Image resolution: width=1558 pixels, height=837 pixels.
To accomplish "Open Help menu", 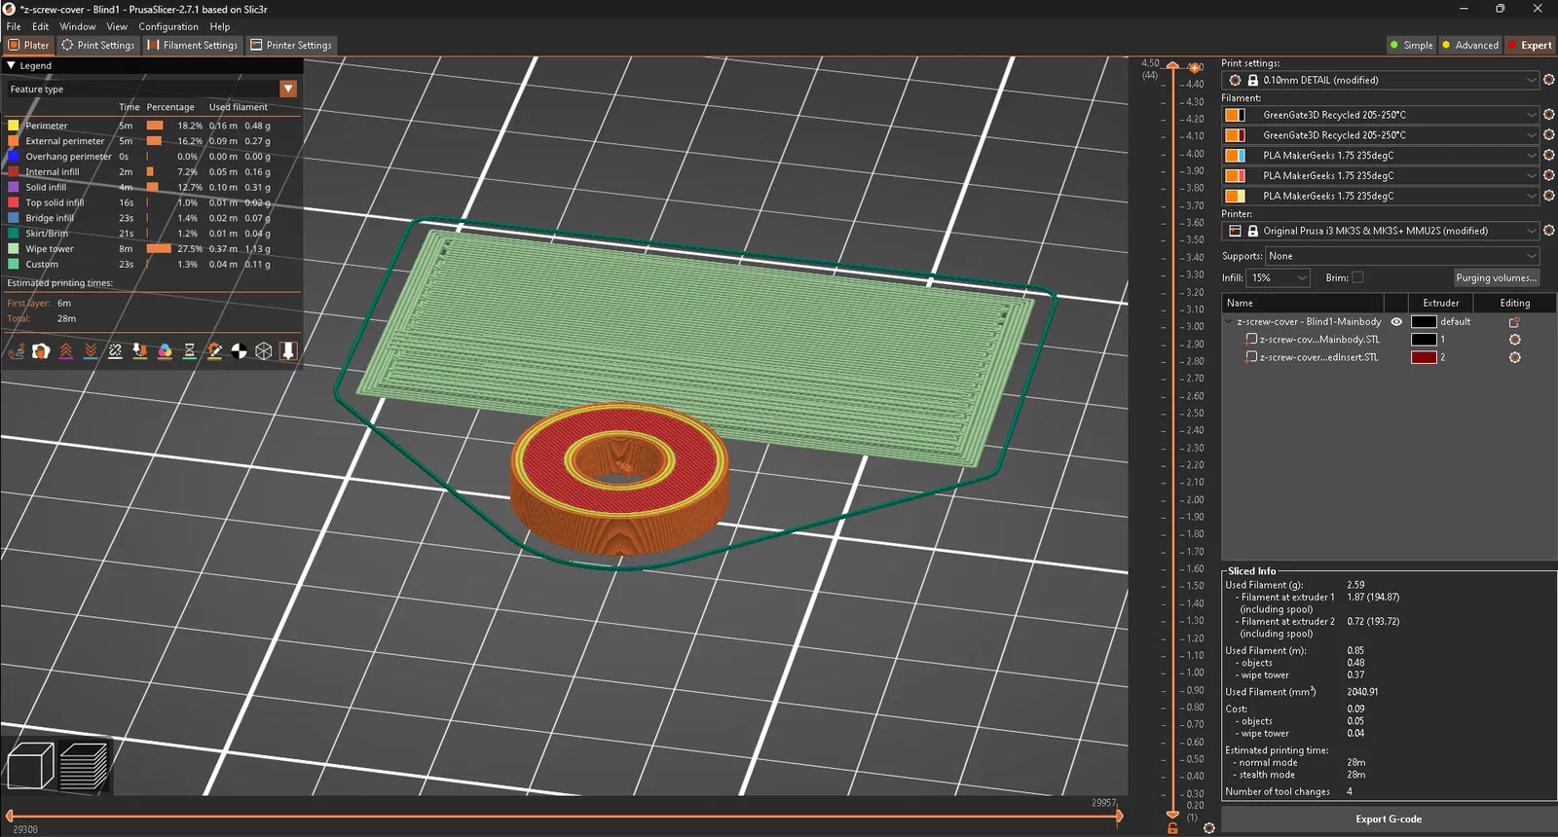I will coord(220,26).
